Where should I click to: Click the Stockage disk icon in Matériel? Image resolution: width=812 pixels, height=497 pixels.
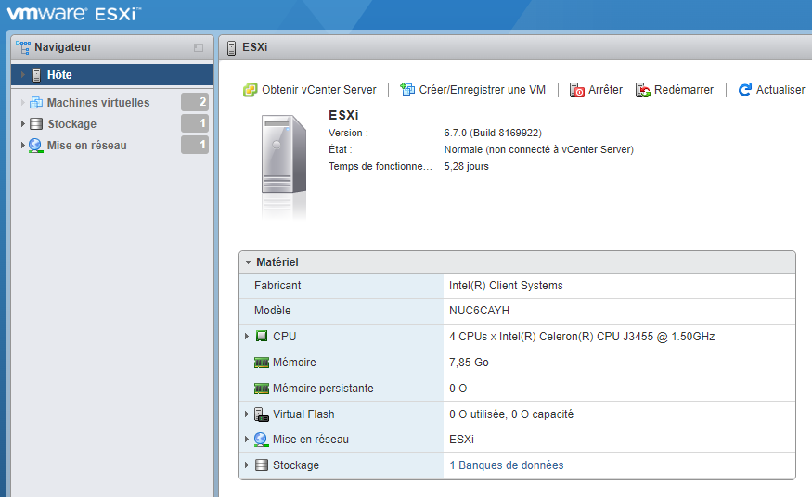pos(262,465)
